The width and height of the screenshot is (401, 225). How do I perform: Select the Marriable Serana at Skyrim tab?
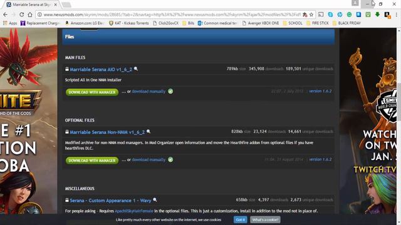[x=31, y=4]
